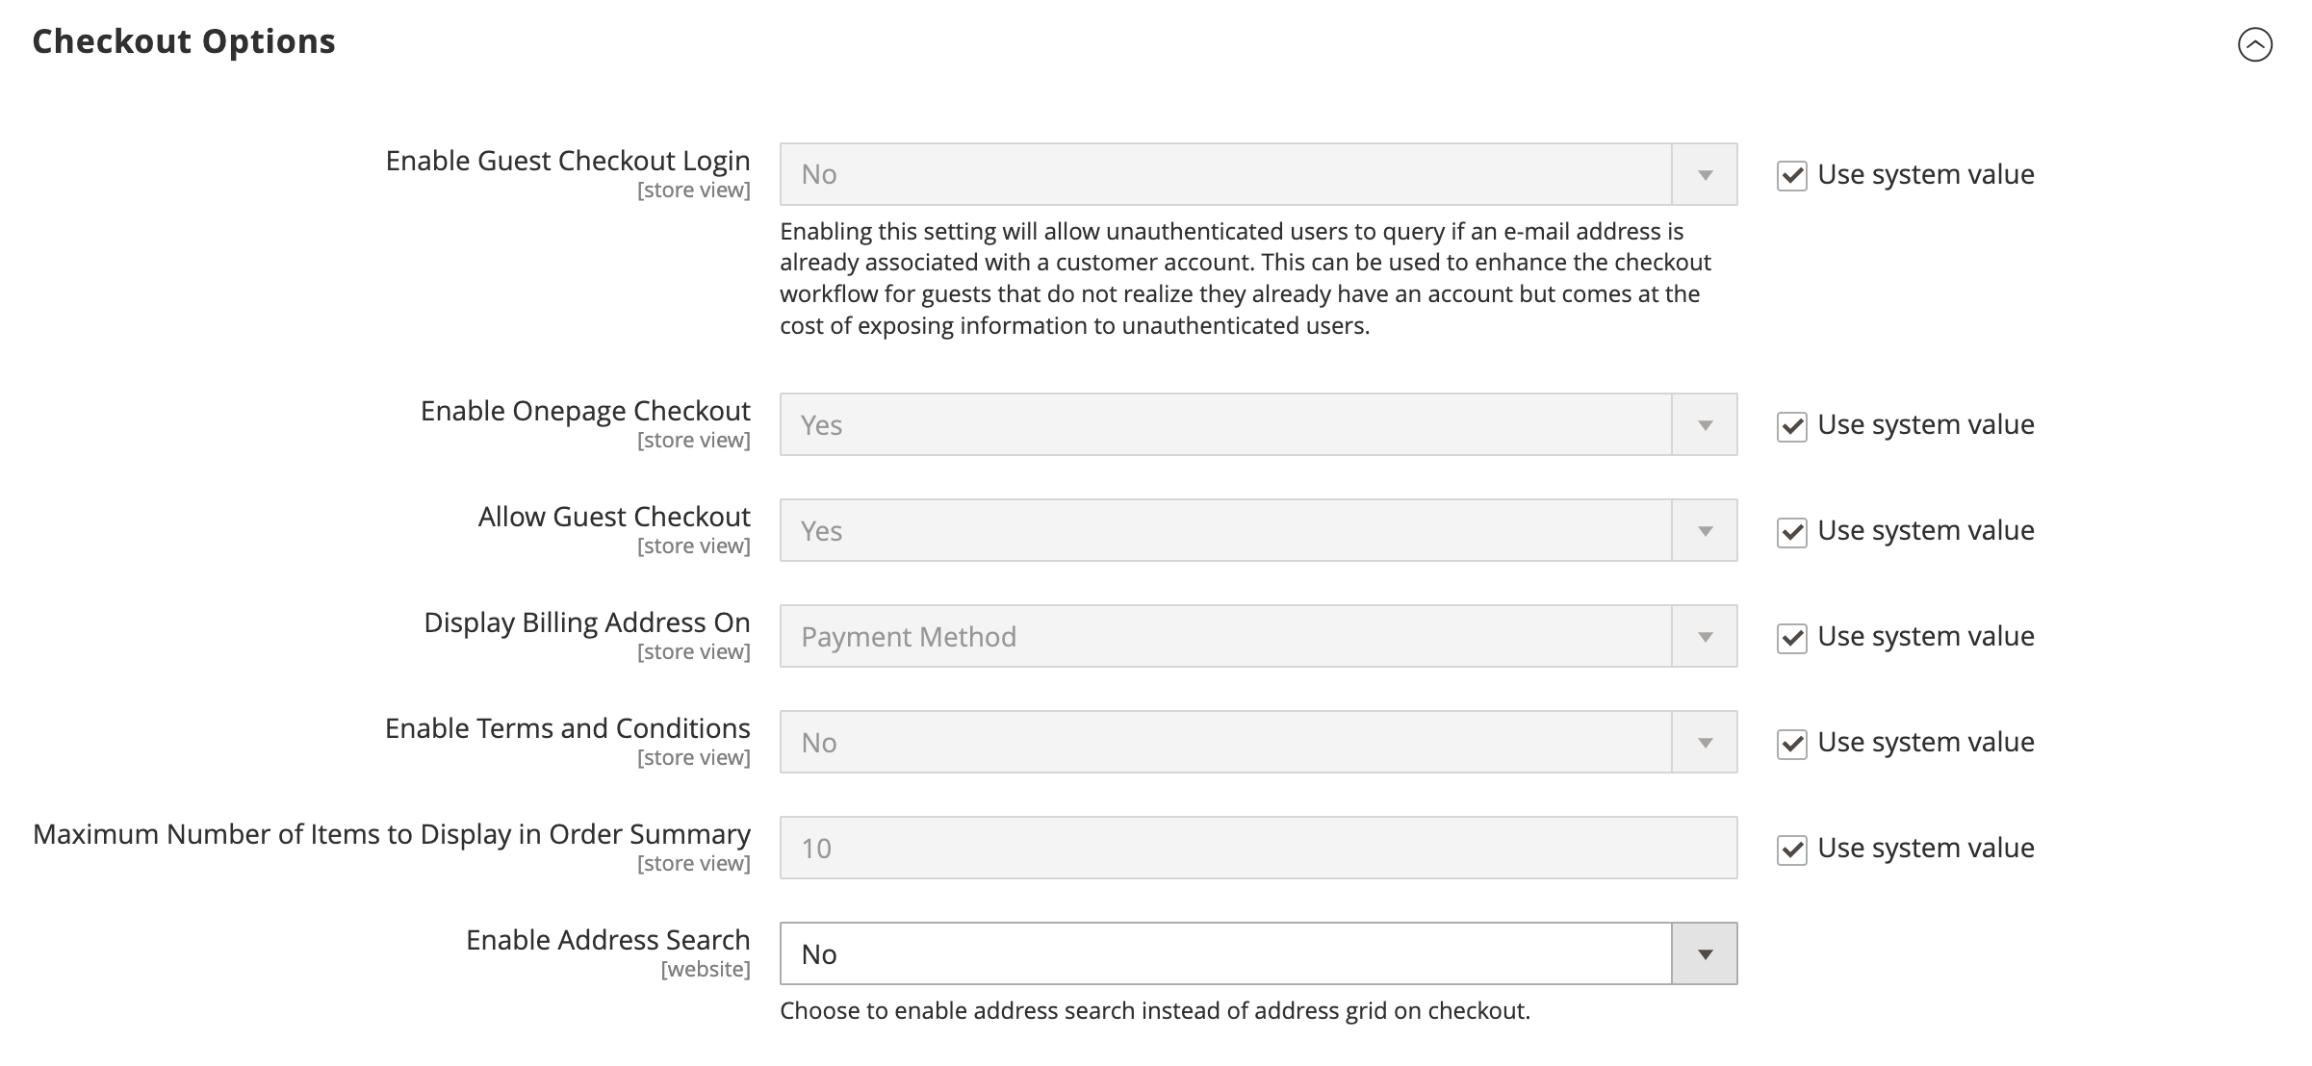Screen dimensions: 2312x1066
Task: Click the Maximum Number of Items field
Action: coord(1257,848)
